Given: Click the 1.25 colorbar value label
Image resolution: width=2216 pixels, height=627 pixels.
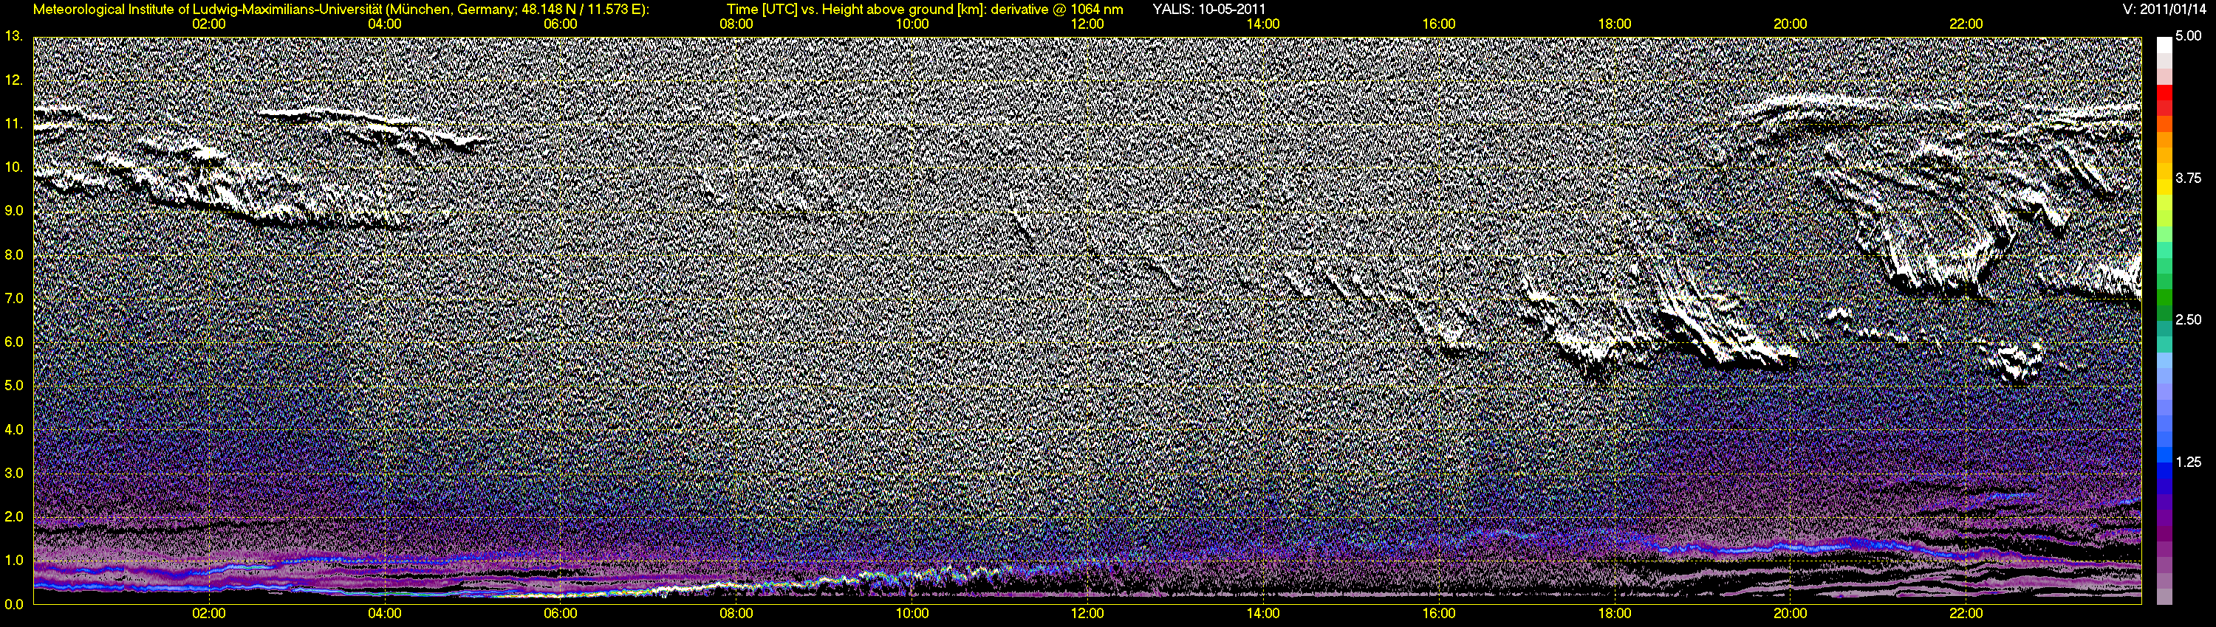Looking at the screenshot, I should point(2189,462).
